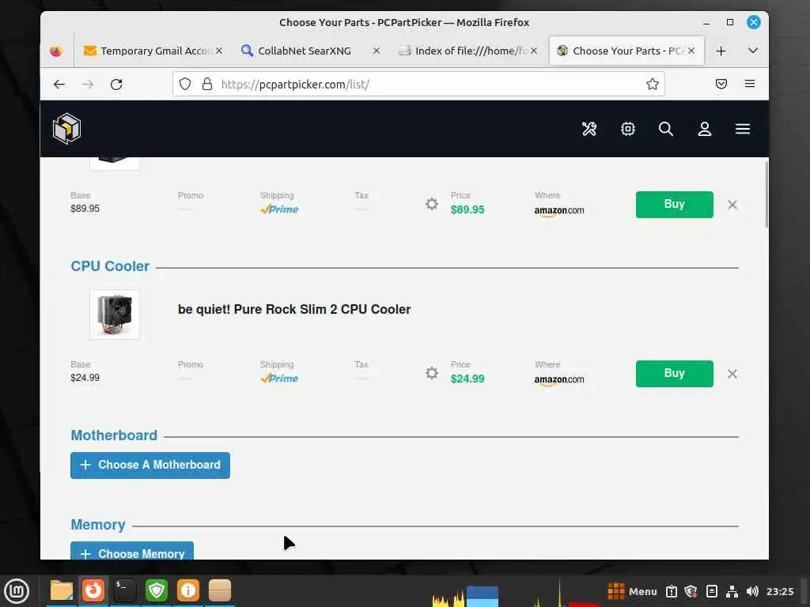Viewport: 810px width, 607px height.
Task: Open be quiet! Pure Rock Slim 2 link
Action: tap(294, 309)
